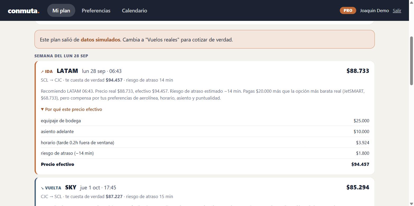The height and width of the screenshot is (206, 414).
Task: Click the 'CJC → SCL' route line
Action: point(107,196)
